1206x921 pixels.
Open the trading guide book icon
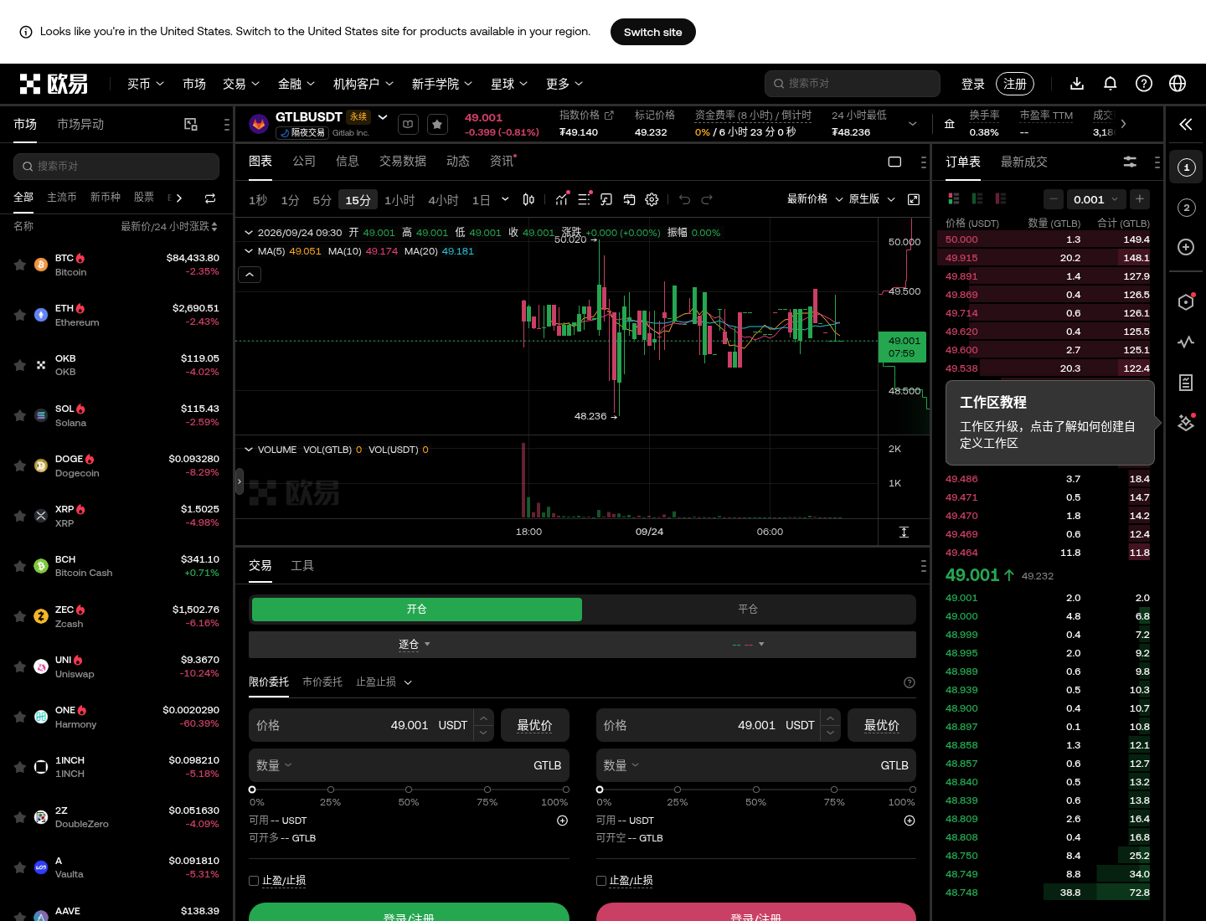(x=408, y=124)
